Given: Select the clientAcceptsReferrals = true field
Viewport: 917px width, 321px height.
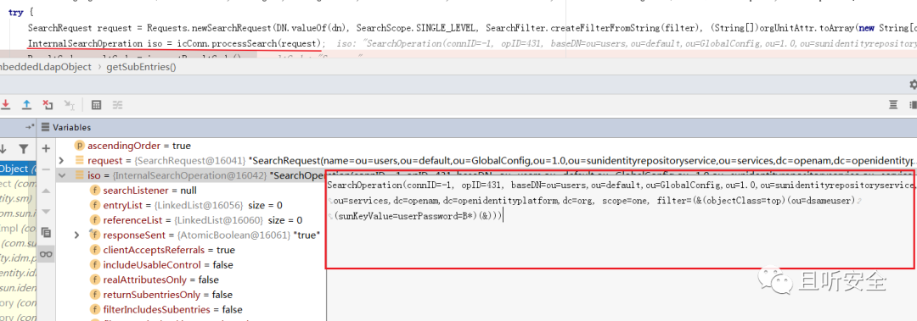Looking at the screenshot, I should (162, 250).
